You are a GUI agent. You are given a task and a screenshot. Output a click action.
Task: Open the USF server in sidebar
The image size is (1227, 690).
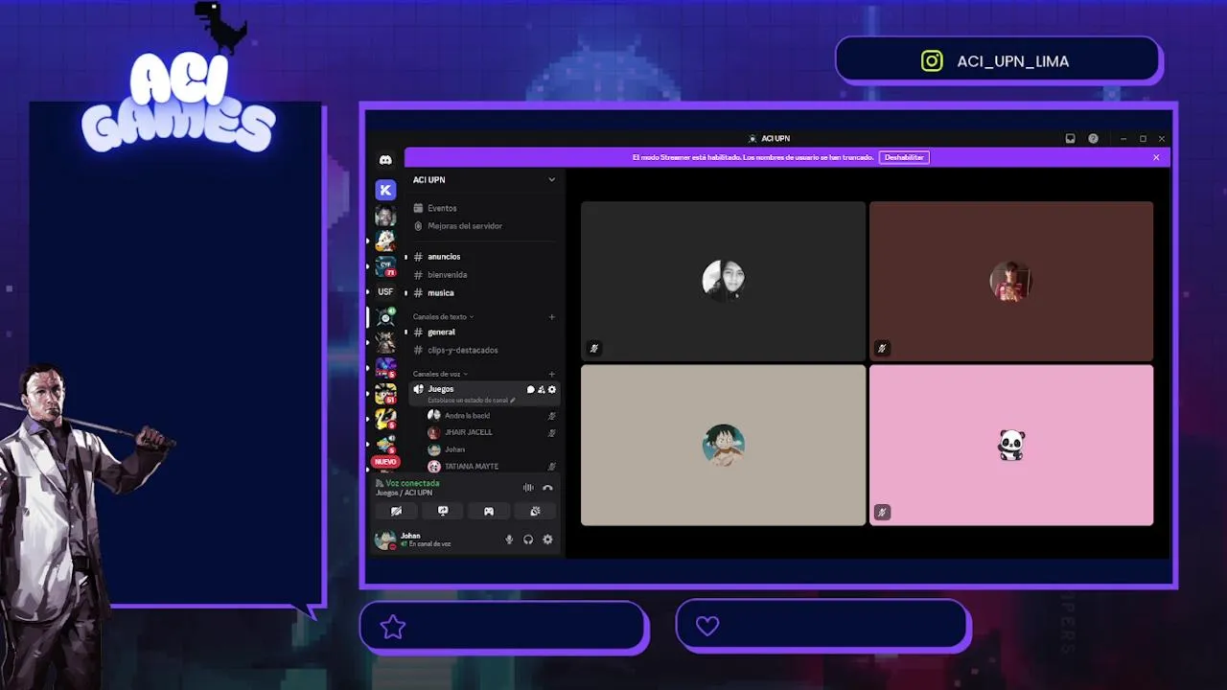(385, 291)
